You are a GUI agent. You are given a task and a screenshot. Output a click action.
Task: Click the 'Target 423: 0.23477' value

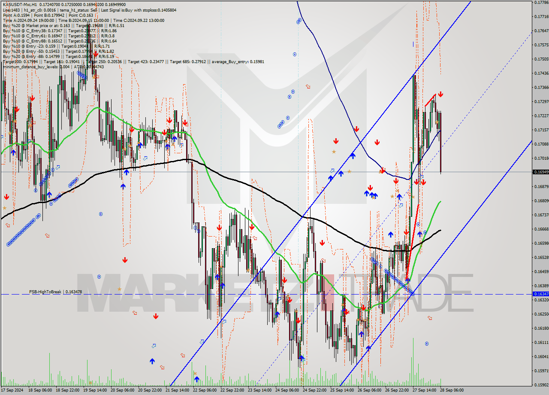[x=145, y=61]
